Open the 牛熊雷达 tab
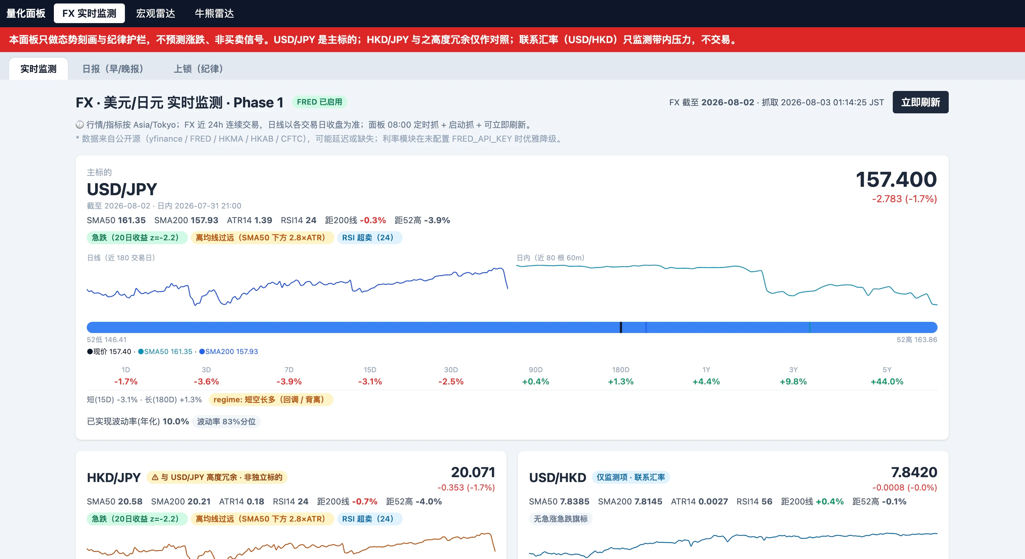Screen dimensions: 1025x559 point(214,13)
